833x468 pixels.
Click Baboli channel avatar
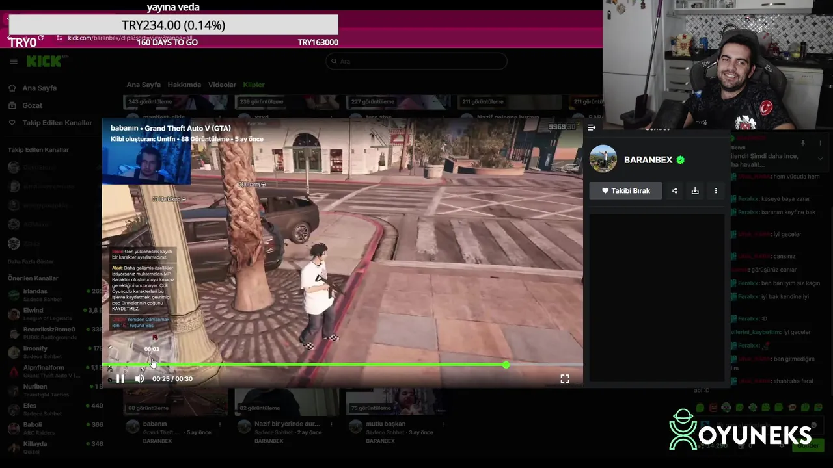click(14, 428)
